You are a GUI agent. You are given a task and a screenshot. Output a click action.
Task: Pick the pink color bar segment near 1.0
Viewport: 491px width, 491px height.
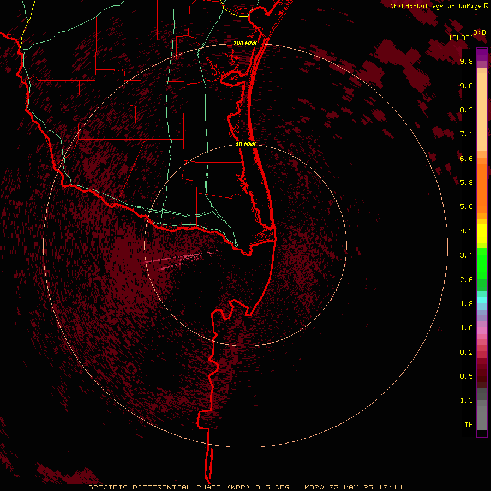point(482,331)
